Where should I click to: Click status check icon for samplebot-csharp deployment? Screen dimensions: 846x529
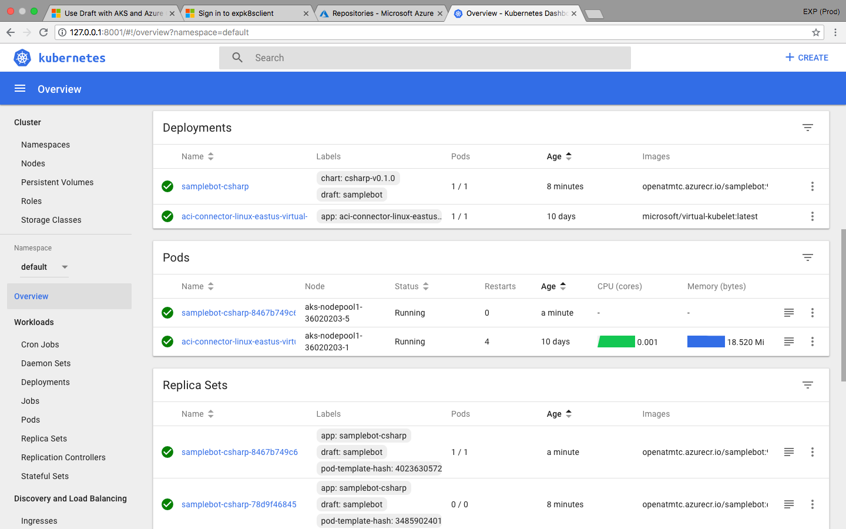167,186
